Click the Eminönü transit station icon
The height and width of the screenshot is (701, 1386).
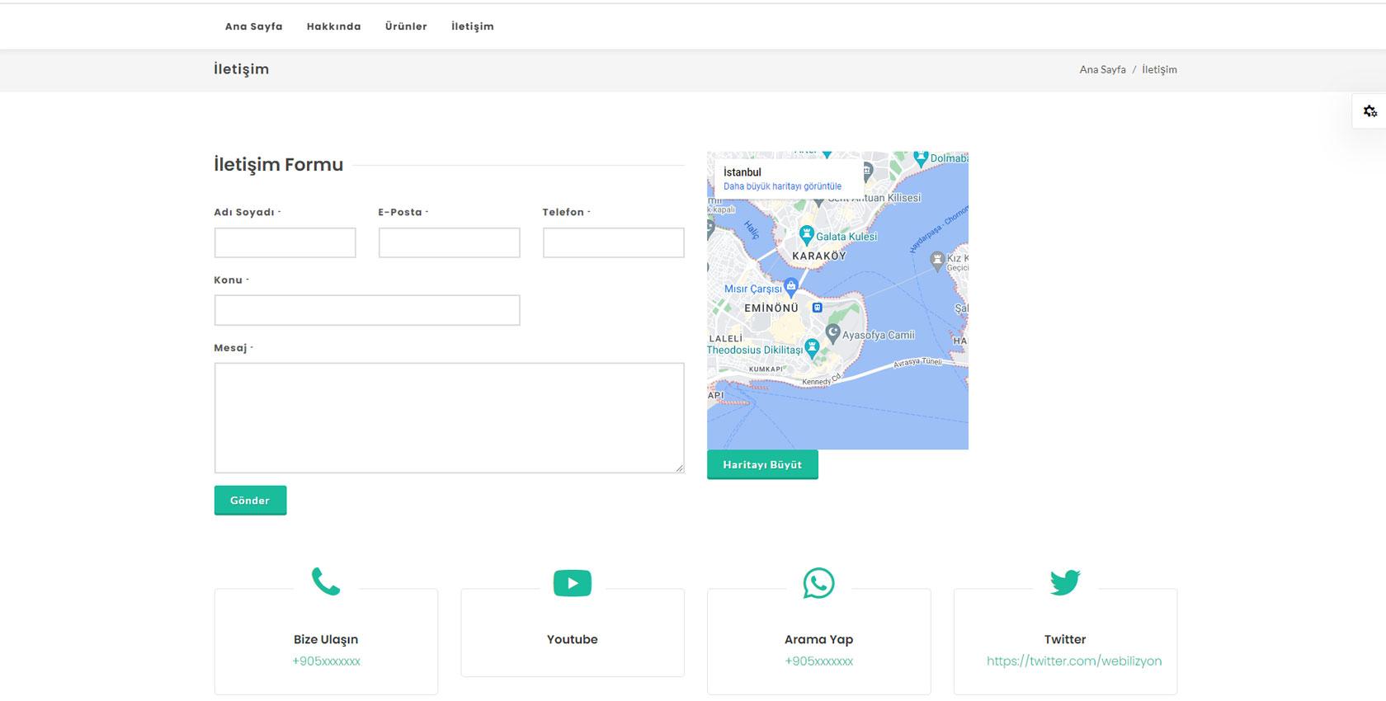tap(817, 308)
